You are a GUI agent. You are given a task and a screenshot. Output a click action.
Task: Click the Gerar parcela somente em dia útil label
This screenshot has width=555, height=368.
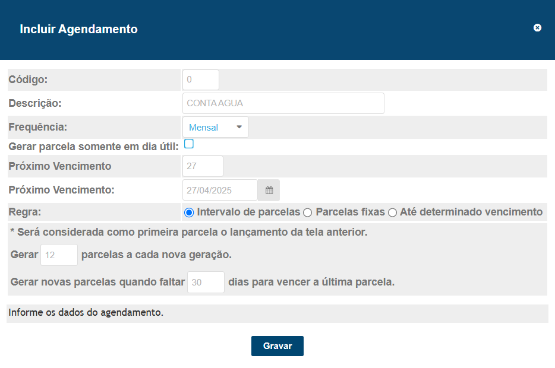click(x=93, y=147)
